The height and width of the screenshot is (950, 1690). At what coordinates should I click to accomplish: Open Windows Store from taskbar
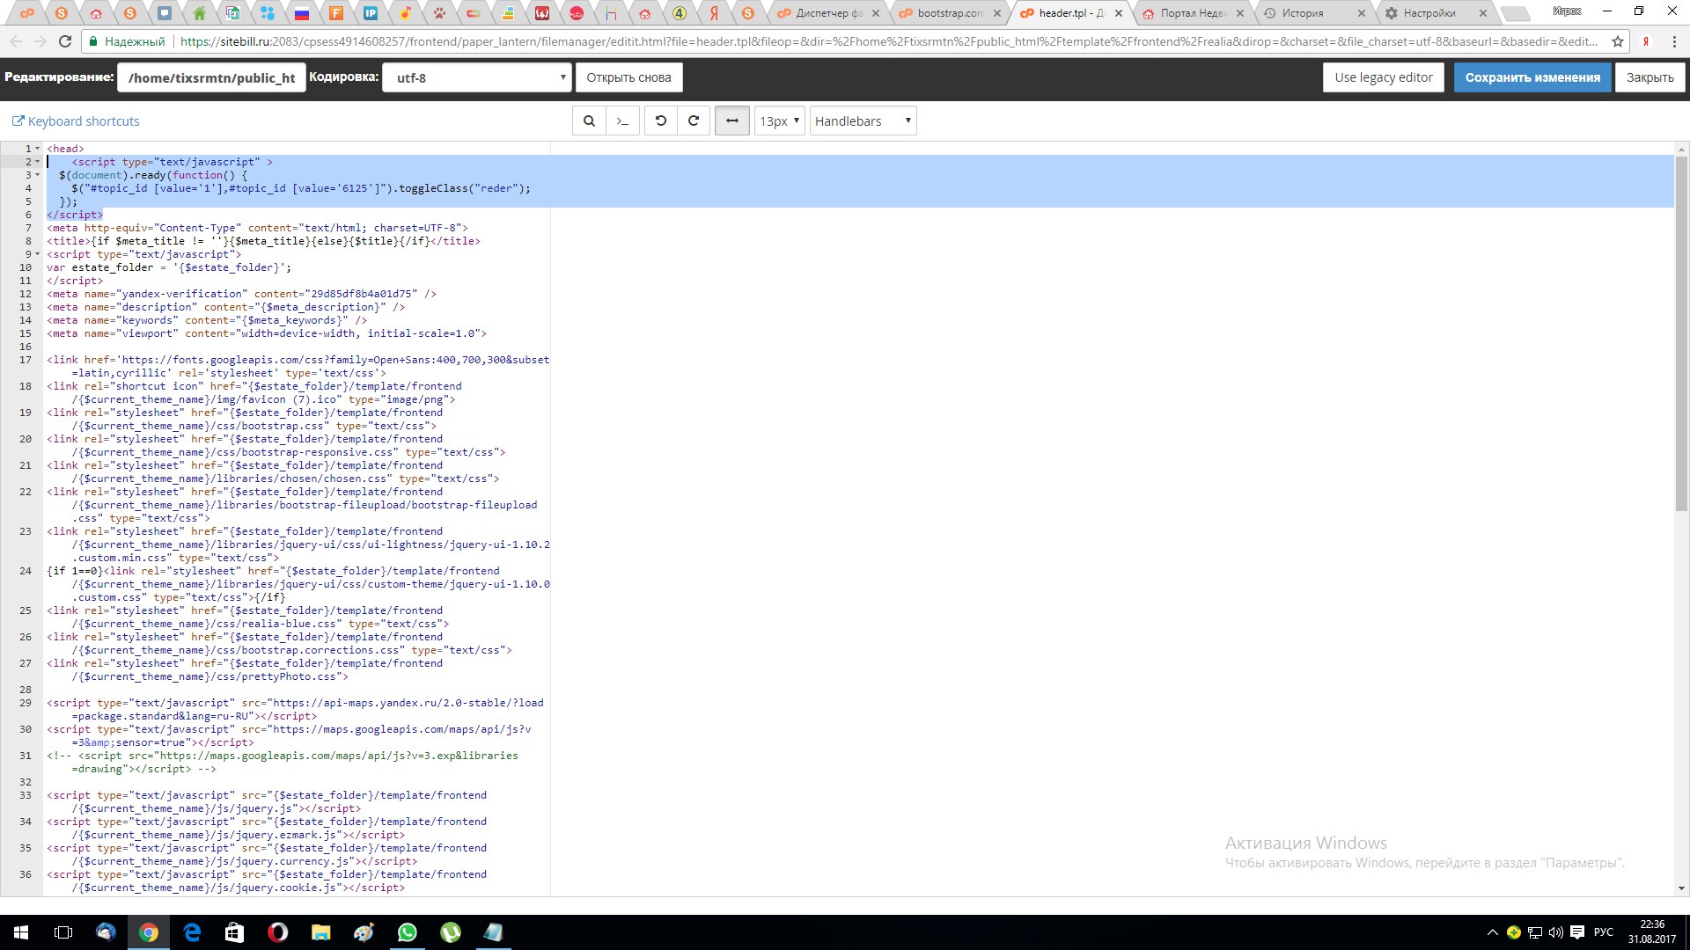[x=234, y=932]
